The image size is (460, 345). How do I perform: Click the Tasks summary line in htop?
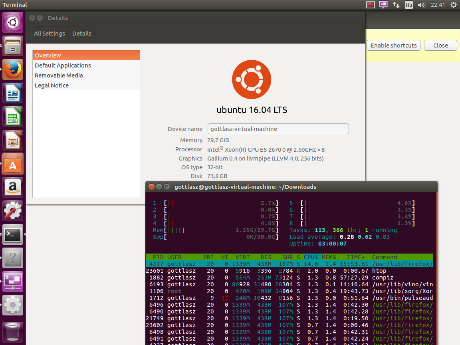coord(343,230)
